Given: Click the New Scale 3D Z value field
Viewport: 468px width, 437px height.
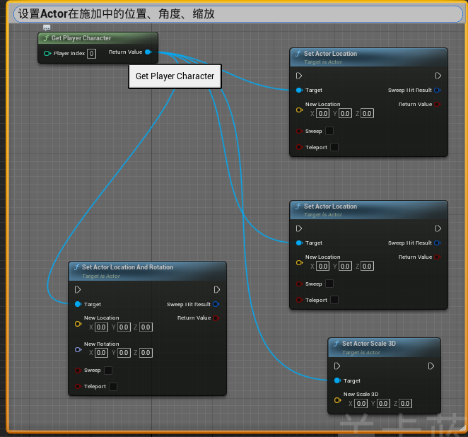Looking at the screenshot, I should (x=405, y=404).
